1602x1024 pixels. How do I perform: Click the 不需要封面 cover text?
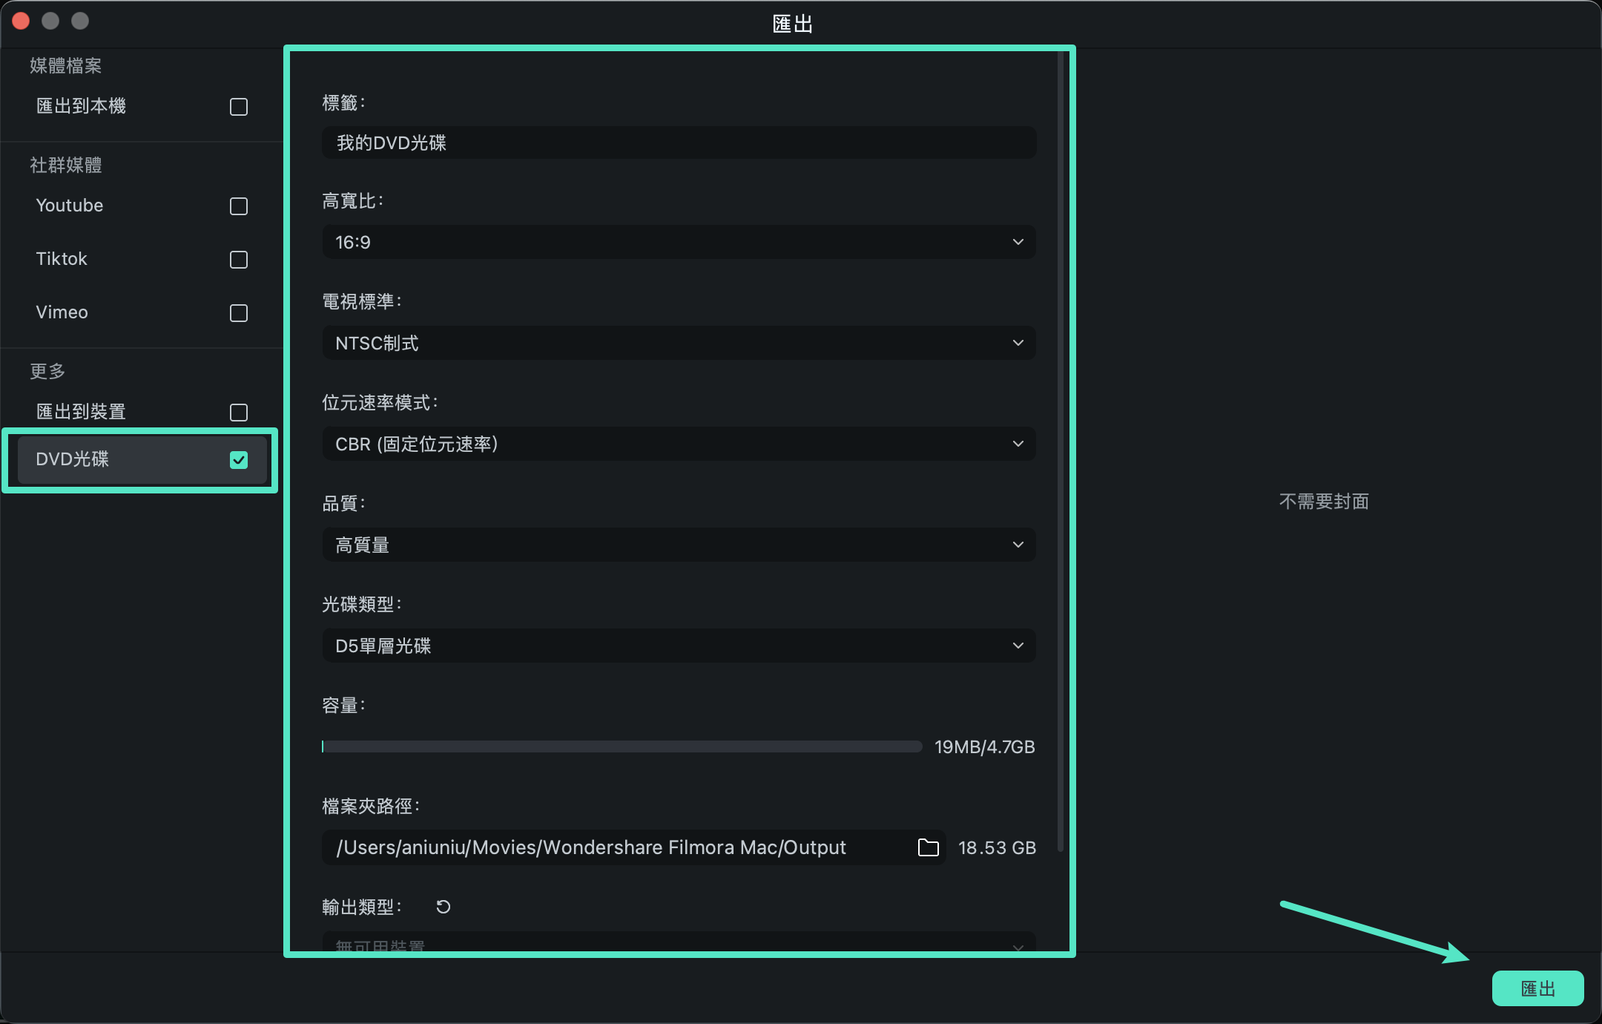pyautogui.click(x=1324, y=502)
